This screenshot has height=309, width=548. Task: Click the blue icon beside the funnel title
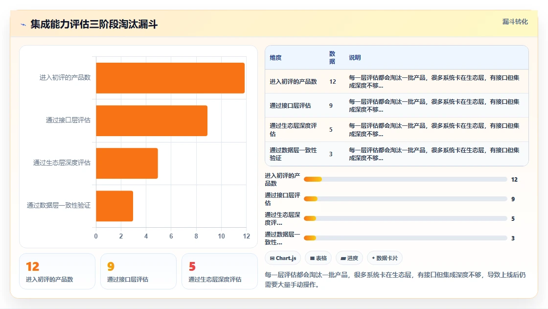23,24
